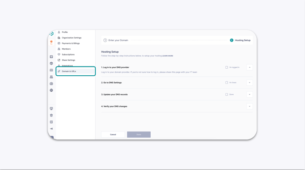Viewport: 305px width, 170px height.
Task: Open the LEARN MORE link
Action: (168, 56)
